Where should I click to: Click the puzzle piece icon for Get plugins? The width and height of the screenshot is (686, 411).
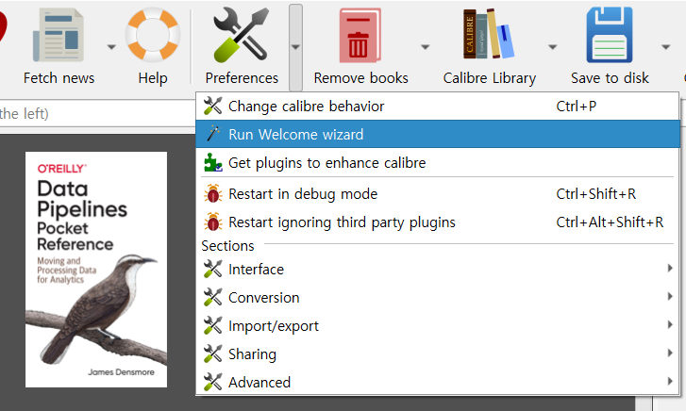pyautogui.click(x=213, y=163)
